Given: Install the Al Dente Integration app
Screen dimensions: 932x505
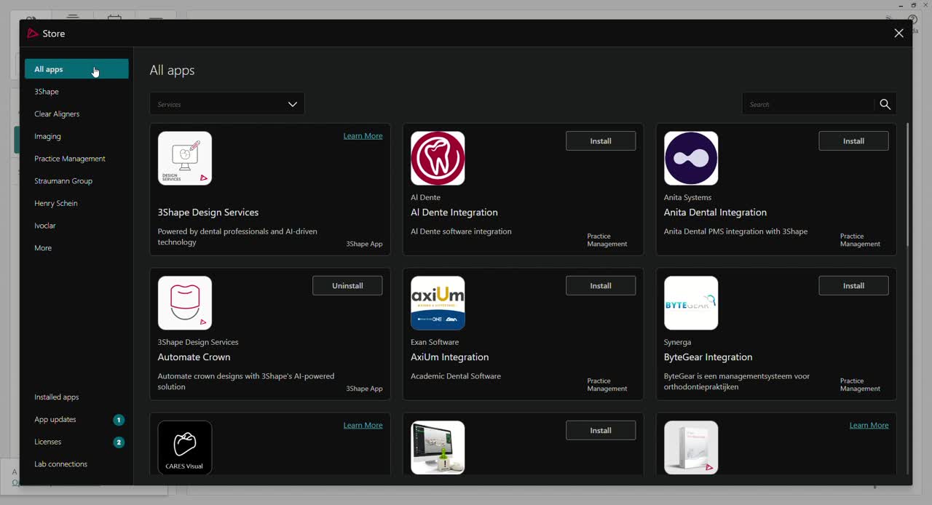Looking at the screenshot, I should [600, 141].
